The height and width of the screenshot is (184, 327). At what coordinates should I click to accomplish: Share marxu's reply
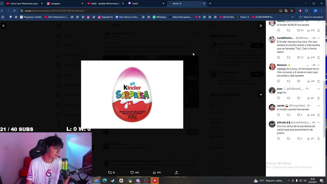pyautogui.click(x=319, y=30)
